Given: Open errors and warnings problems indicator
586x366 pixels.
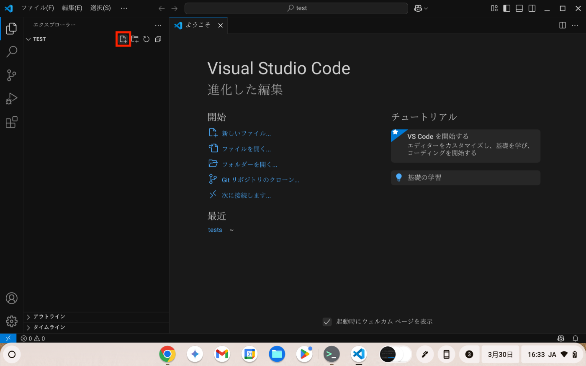Looking at the screenshot, I should click(x=33, y=338).
